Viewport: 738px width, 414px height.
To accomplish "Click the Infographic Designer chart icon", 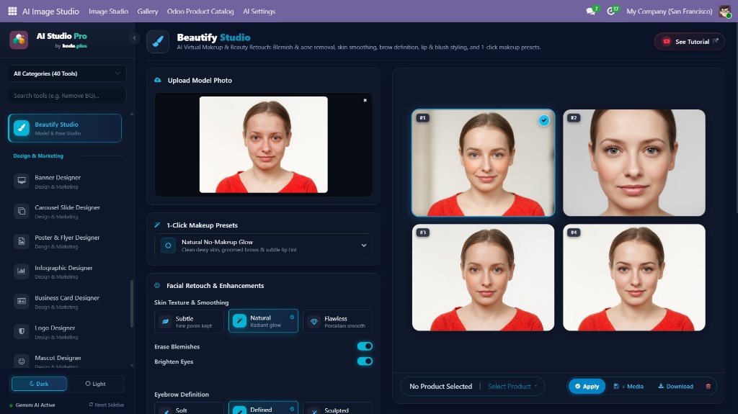I will (x=22, y=271).
